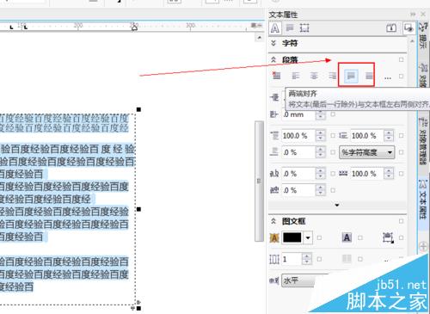Toggle the style square beside 图文框 header
This screenshot has height=314, width=430.
401,221
